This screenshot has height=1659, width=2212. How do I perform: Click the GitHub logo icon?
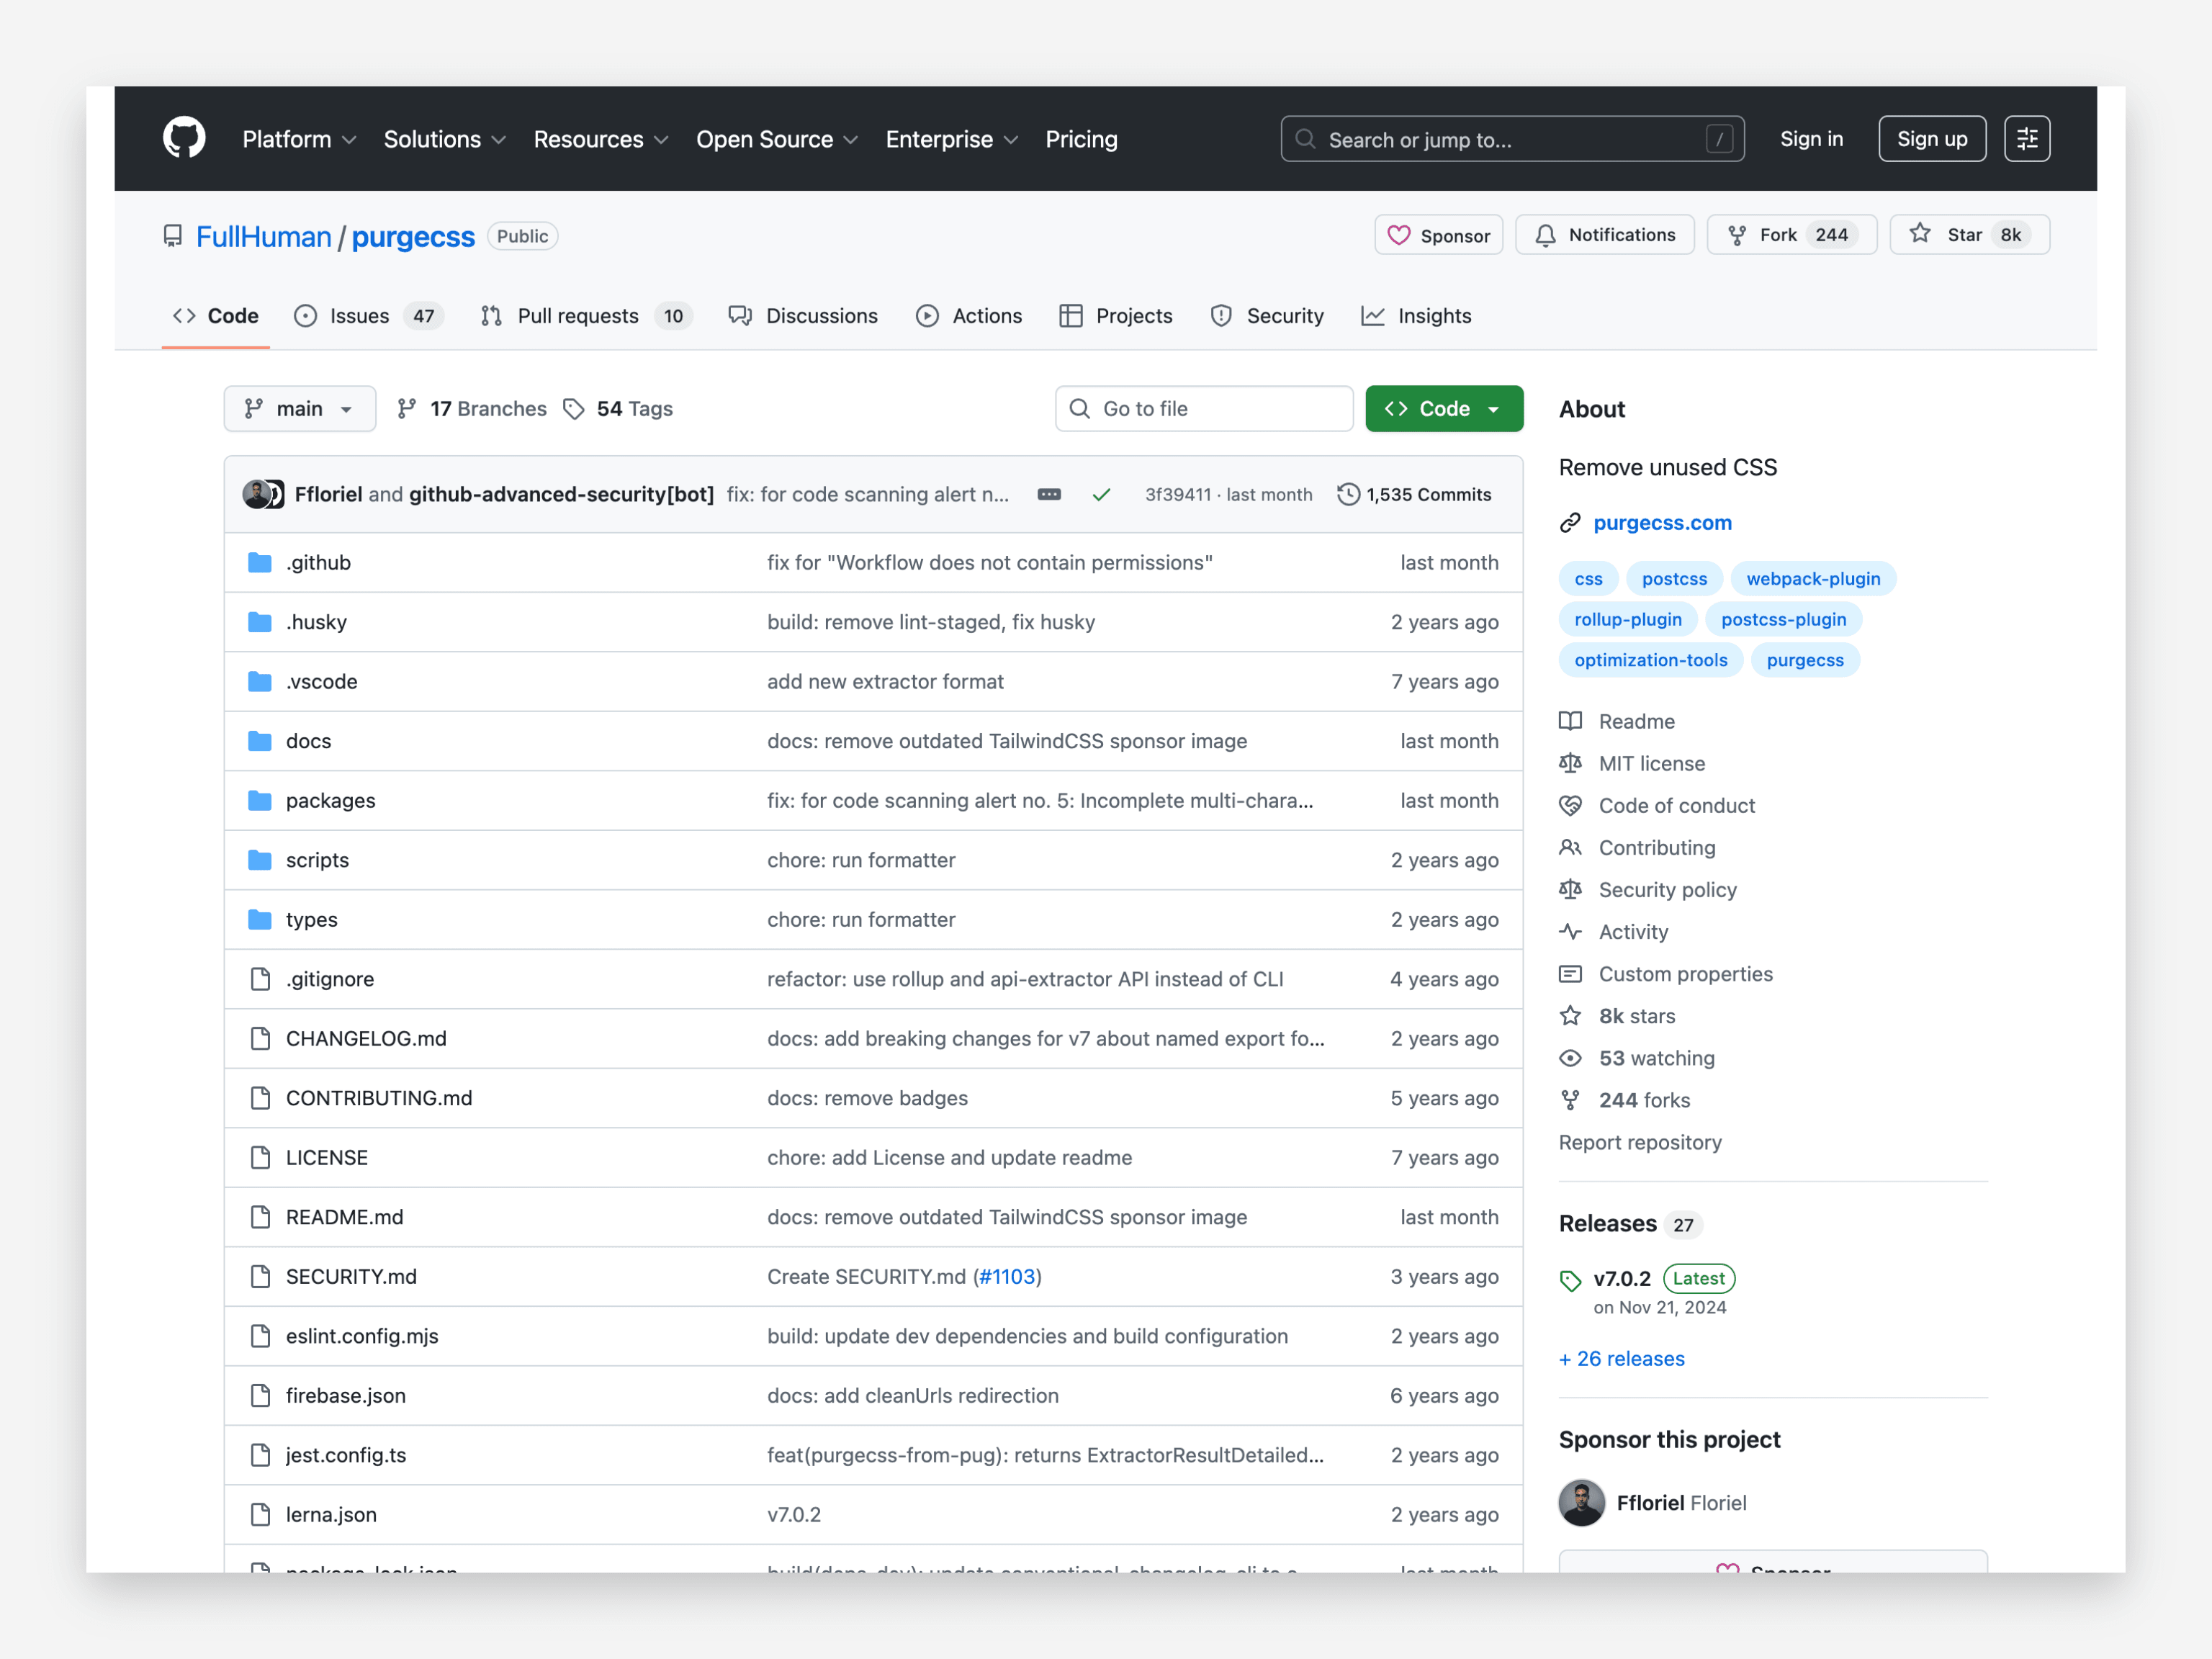click(184, 138)
